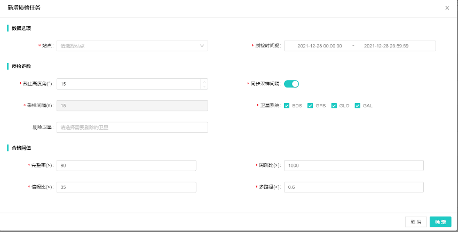
Task: Decrease 截止高度角 with the down arrow
Action: 203,86
